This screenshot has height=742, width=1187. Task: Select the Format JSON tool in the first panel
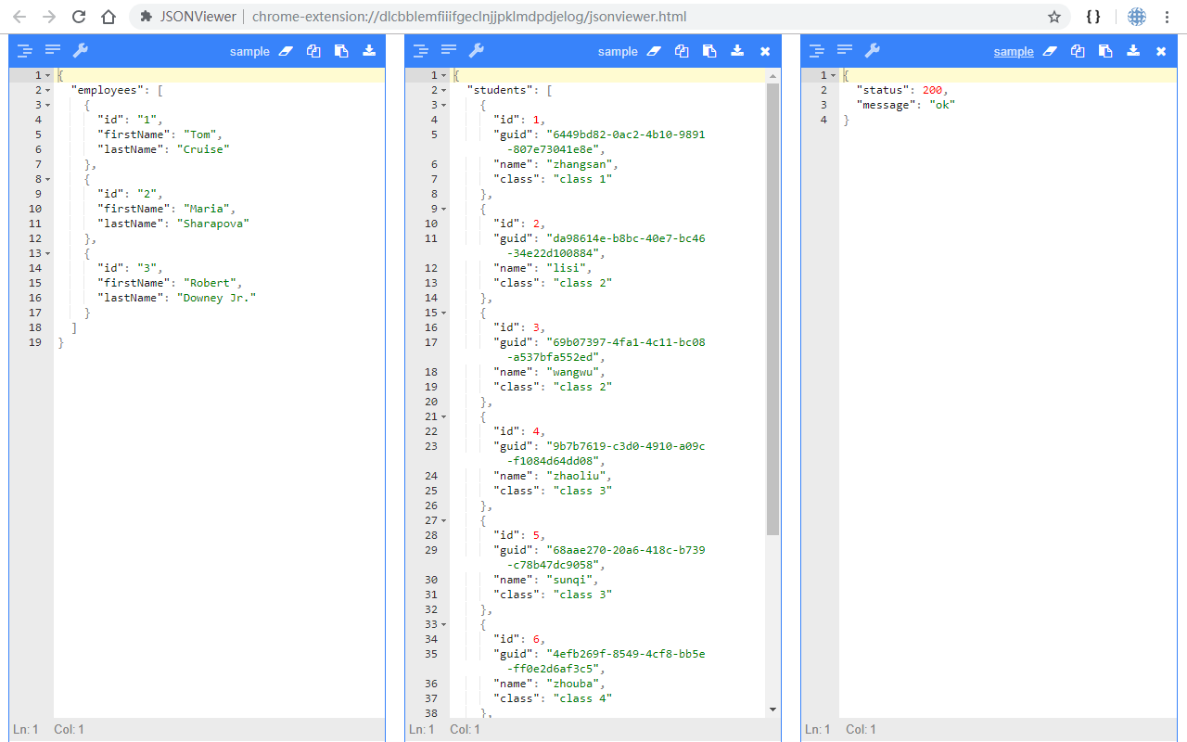(25, 49)
